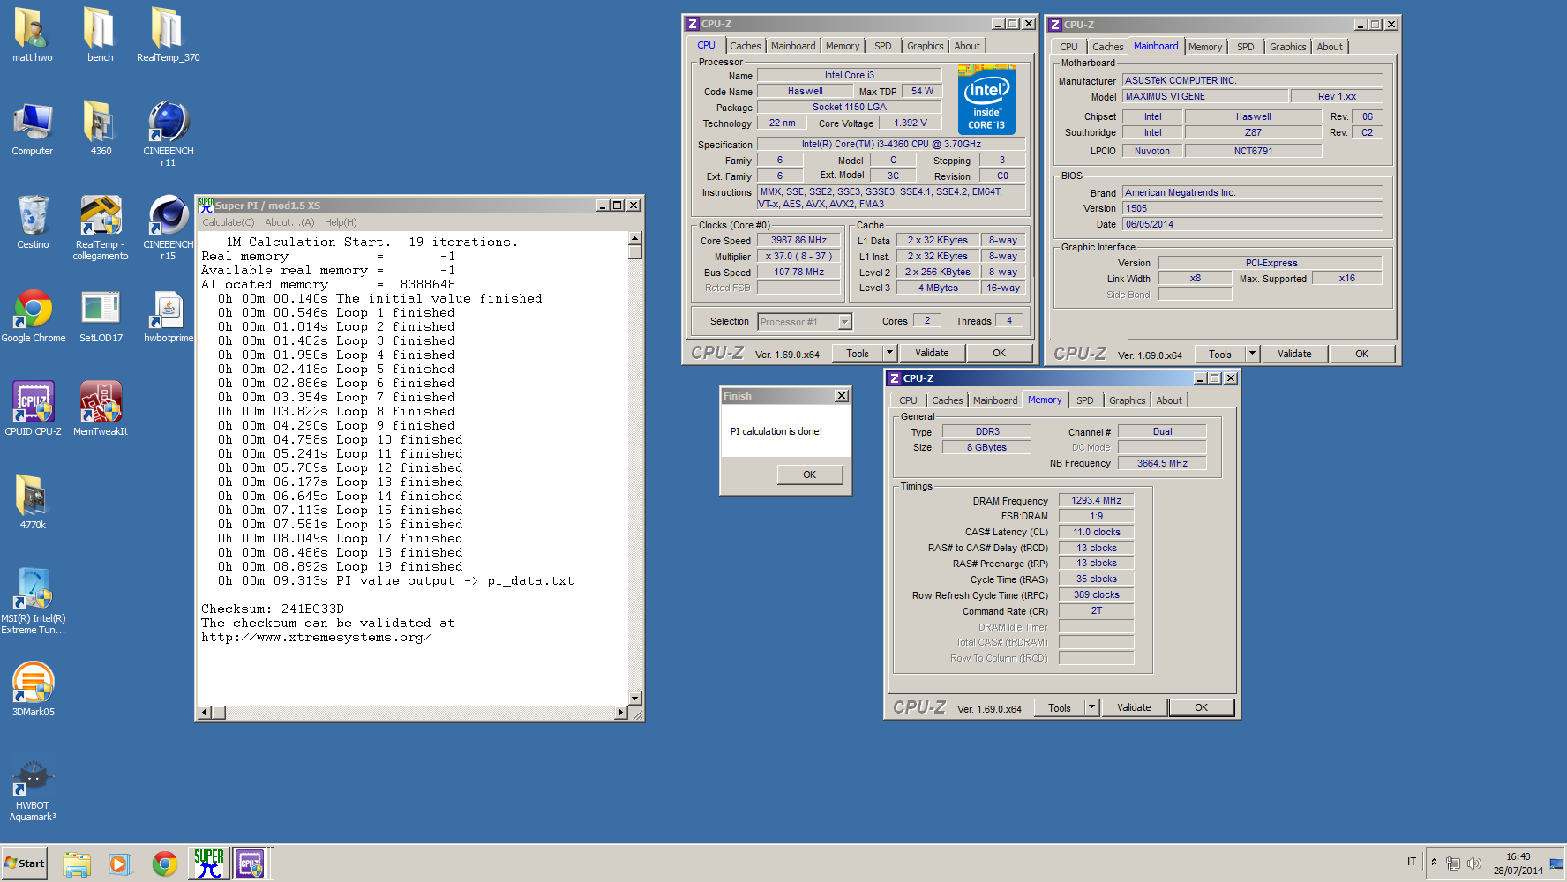Click the DRAM Frequency 1293.4 MHz value
Image resolution: width=1567 pixels, height=882 pixels.
tap(1096, 500)
